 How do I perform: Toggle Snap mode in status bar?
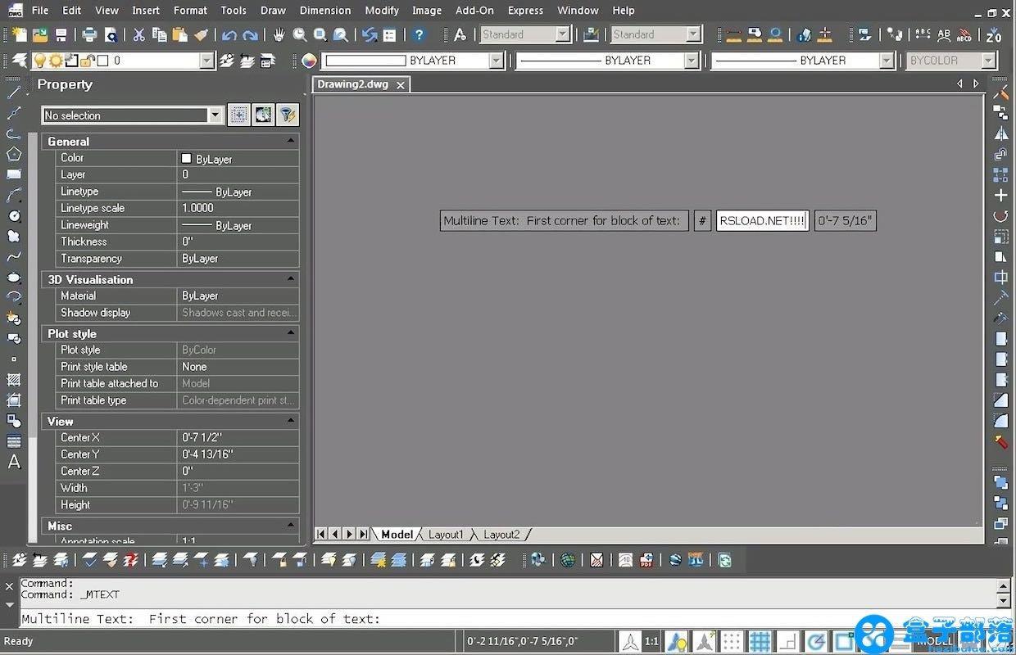click(732, 641)
